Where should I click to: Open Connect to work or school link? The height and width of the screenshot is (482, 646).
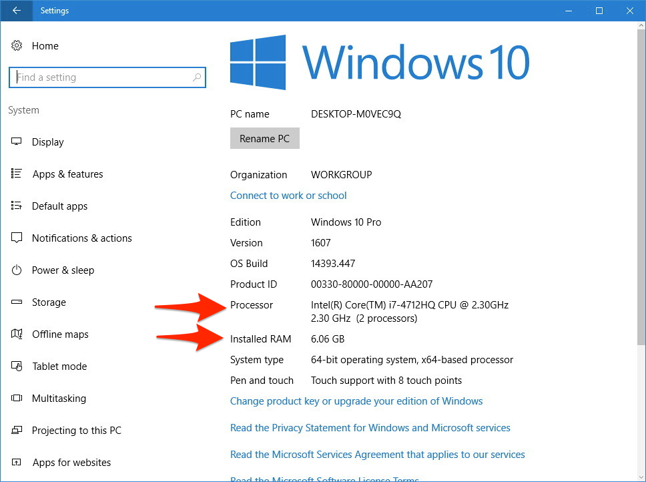288,196
